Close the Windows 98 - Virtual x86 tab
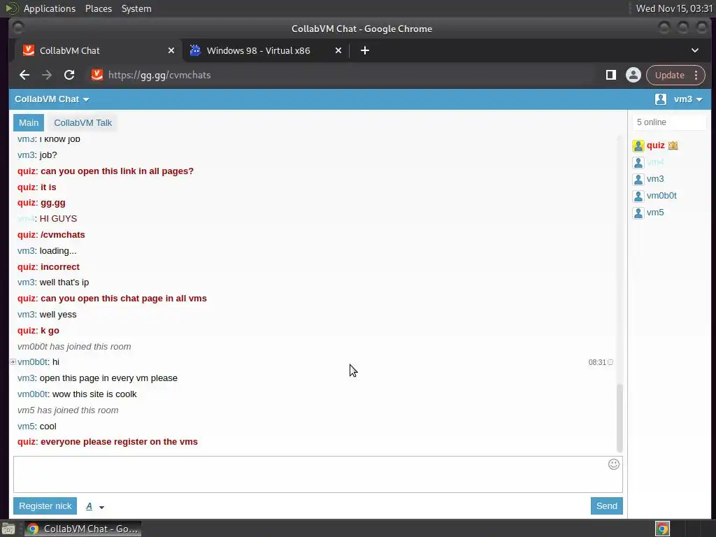This screenshot has height=537, width=716. tap(338, 50)
